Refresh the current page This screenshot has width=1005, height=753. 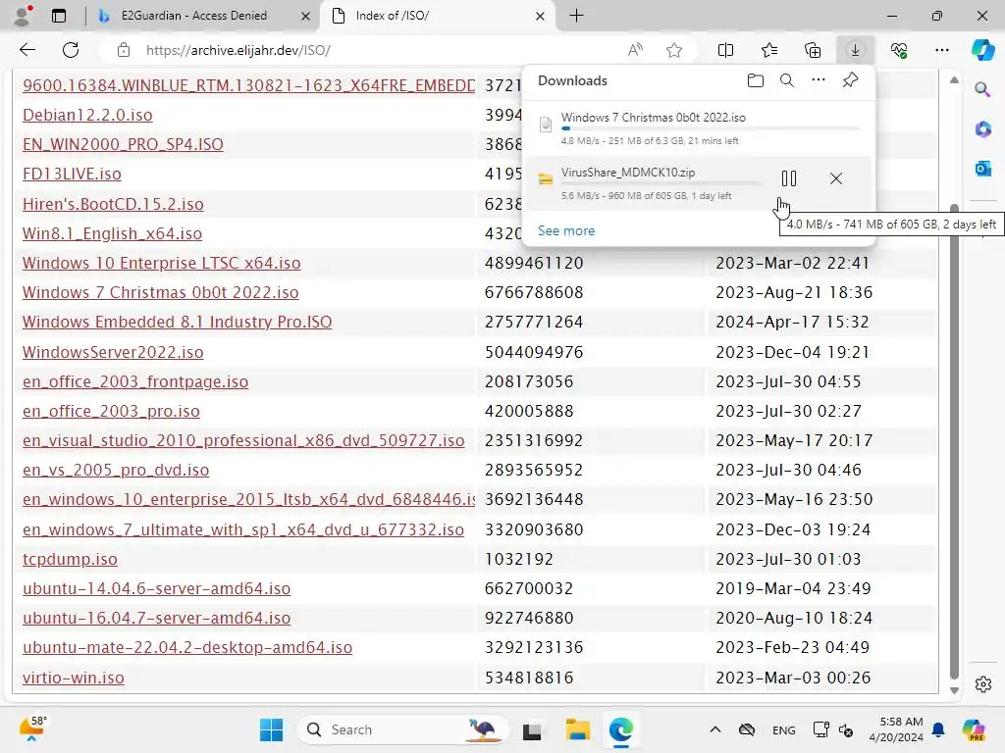click(71, 50)
